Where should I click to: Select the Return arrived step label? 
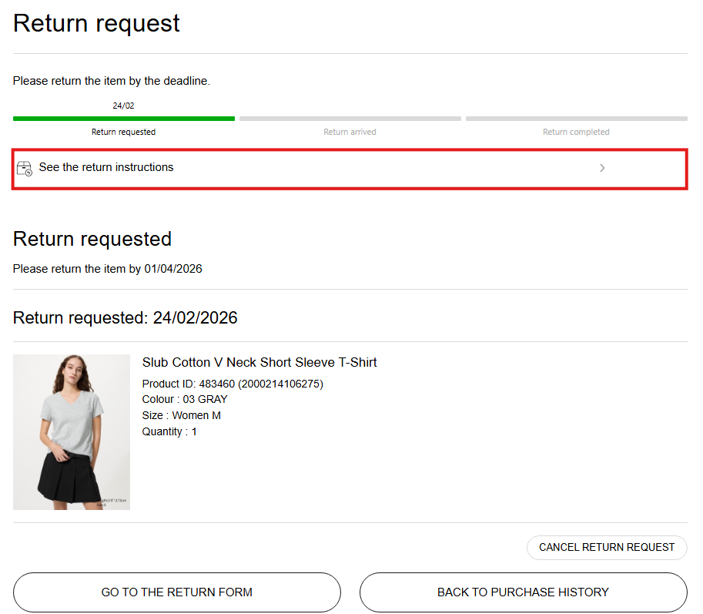tap(350, 132)
